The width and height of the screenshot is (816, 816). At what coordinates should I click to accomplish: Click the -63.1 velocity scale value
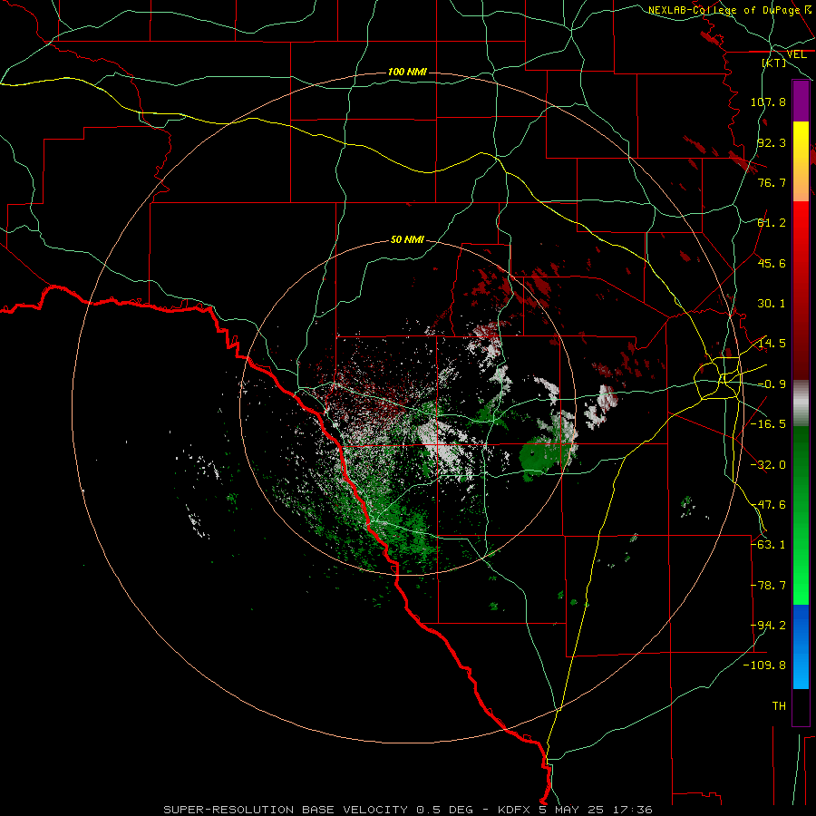point(768,545)
